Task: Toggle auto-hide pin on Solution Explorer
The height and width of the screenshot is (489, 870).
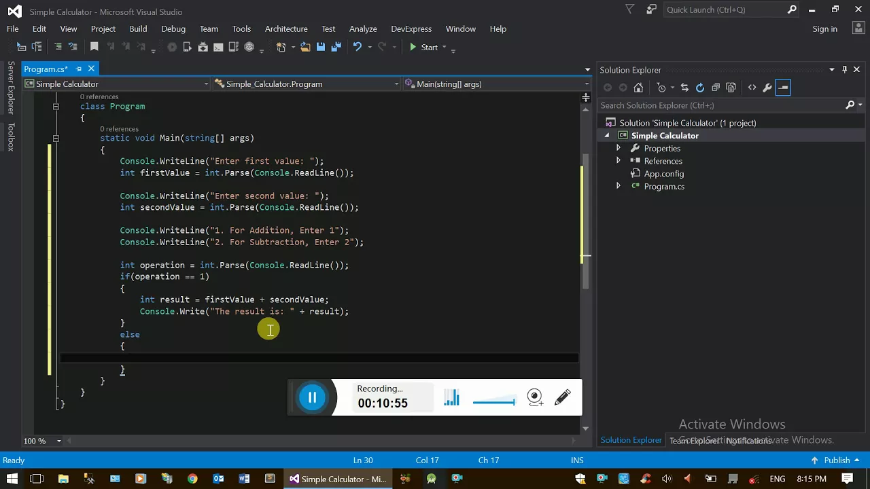Action: click(845, 69)
